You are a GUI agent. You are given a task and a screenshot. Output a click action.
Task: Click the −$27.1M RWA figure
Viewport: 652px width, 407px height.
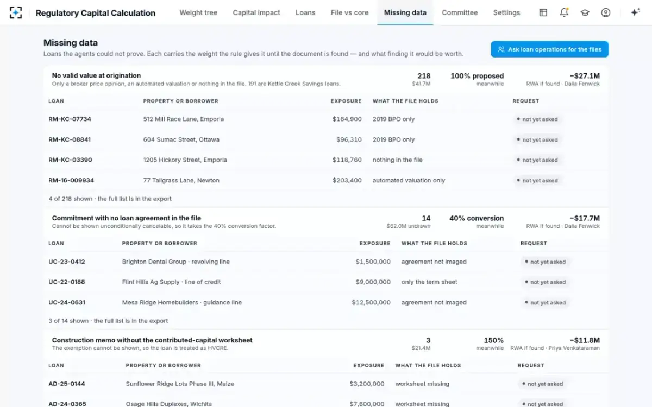click(x=585, y=76)
